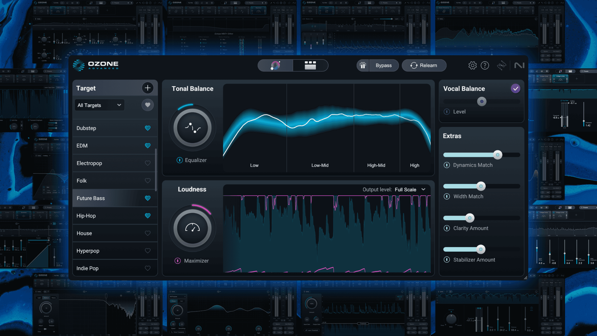
Task: Click the iZotope logo icon
Action: pyautogui.click(x=502, y=65)
